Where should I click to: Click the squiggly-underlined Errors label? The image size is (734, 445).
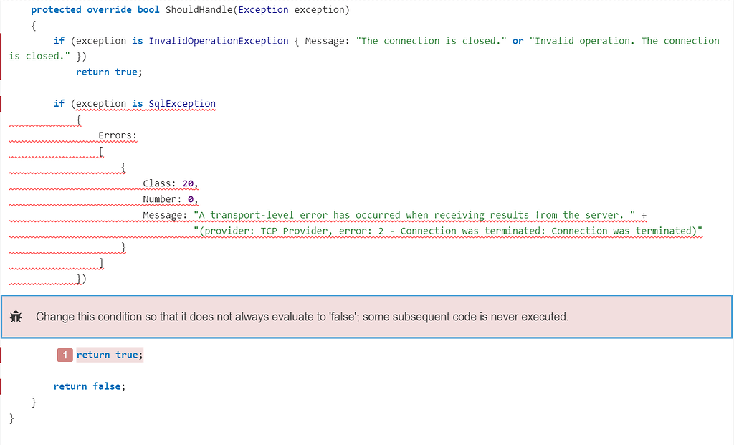(x=115, y=135)
